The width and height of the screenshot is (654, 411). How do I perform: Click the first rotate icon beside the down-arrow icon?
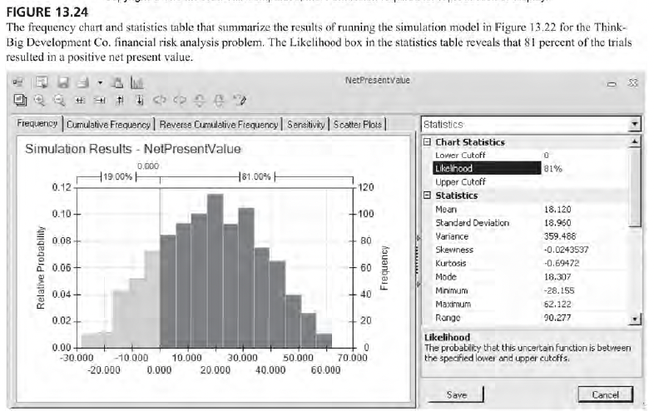pyautogui.click(x=159, y=100)
